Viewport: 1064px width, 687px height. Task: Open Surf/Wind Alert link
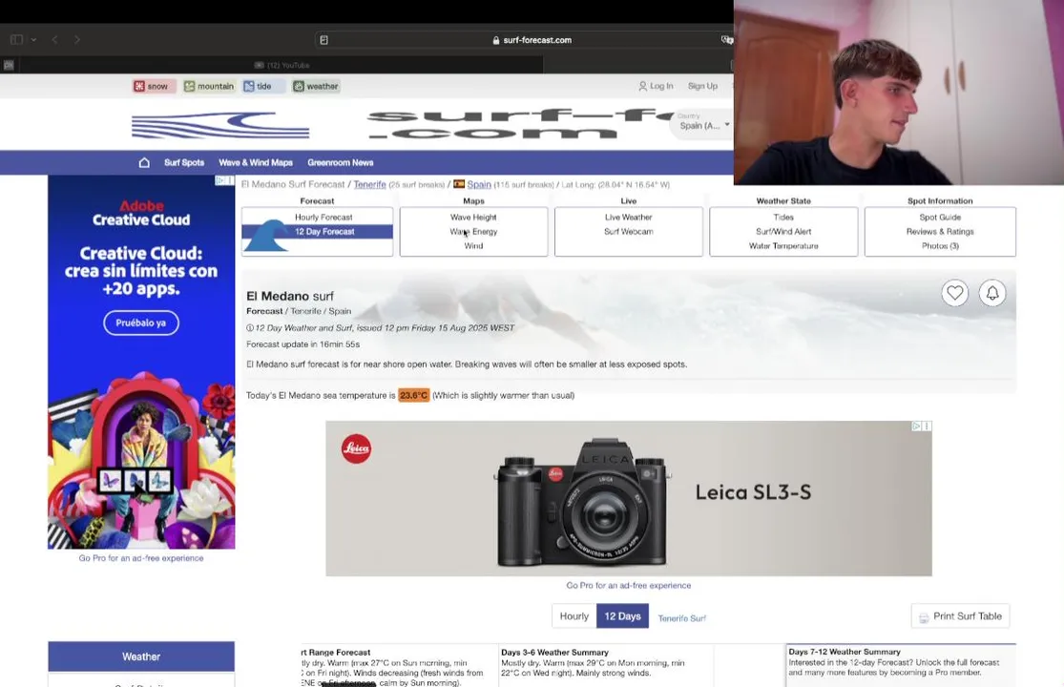tap(783, 232)
